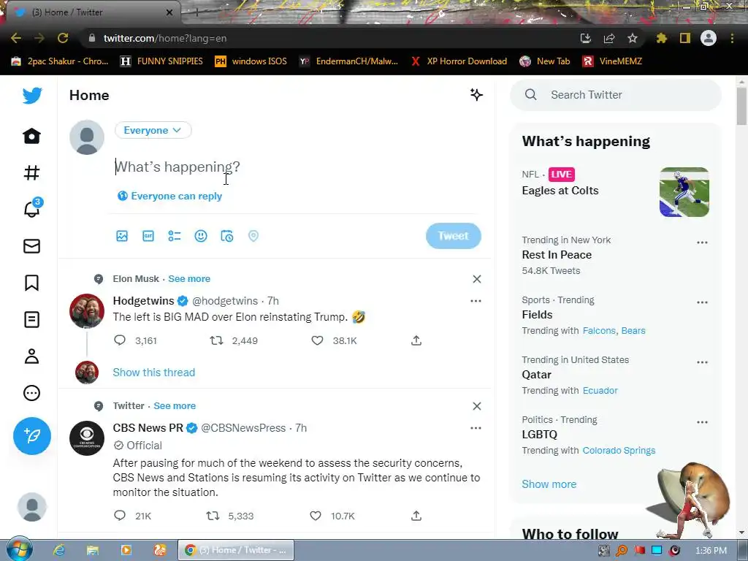Dismiss the Elon Musk topic suggestion
The width and height of the screenshot is (748, 561).
click(x=476, y=279)
